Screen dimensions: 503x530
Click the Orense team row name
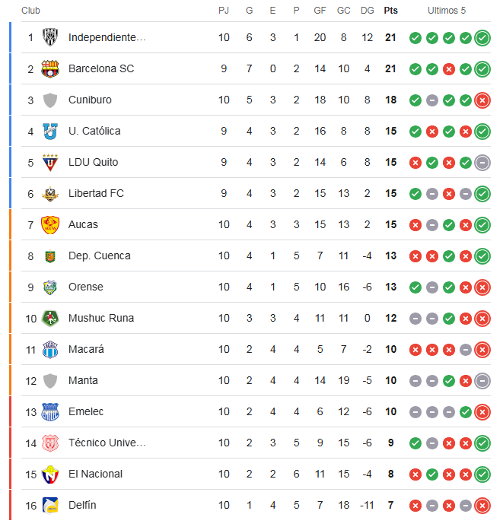85,287
